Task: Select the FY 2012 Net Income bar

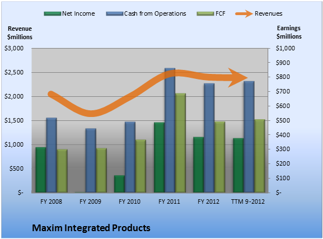Action: tap(198, 165)
